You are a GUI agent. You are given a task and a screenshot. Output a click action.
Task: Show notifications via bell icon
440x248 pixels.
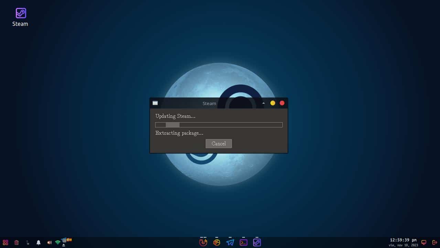(x=39, y=242)
